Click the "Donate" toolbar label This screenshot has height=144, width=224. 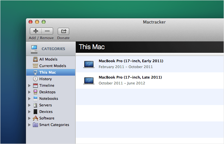pyautogui.click(x=63, y=38)
